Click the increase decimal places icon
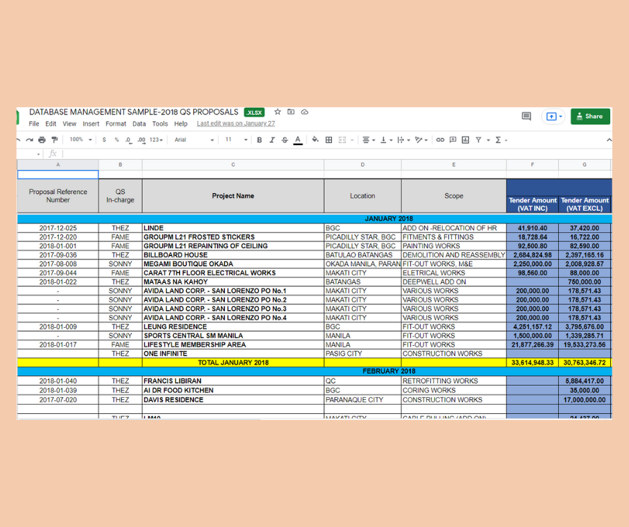Image resolution: width=629 pixels, height=527 pixels. [x=141, y=140]
